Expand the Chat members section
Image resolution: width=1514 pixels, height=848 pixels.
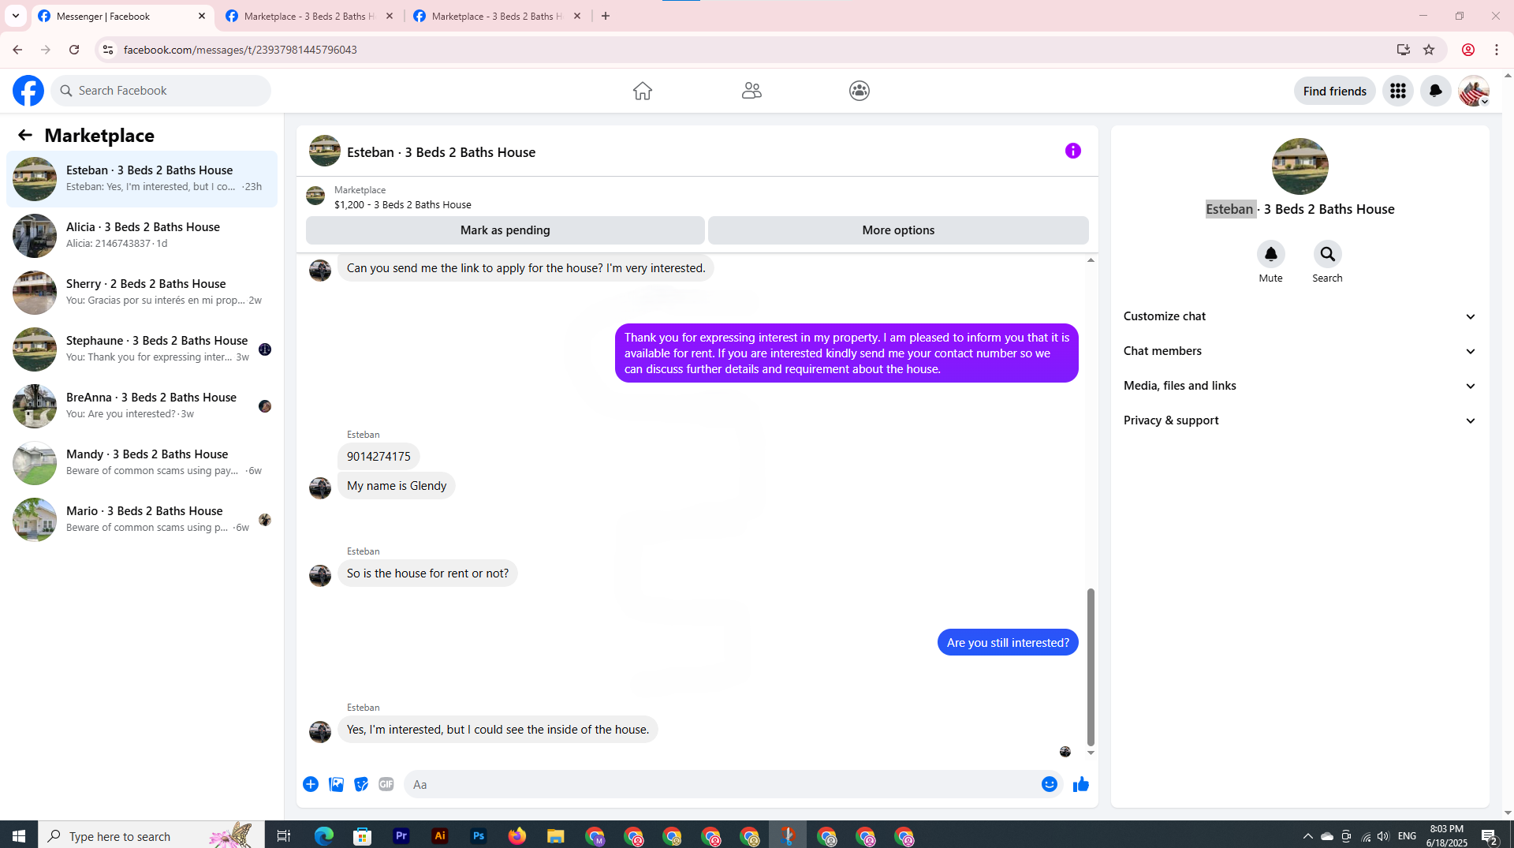[1300, 351]
